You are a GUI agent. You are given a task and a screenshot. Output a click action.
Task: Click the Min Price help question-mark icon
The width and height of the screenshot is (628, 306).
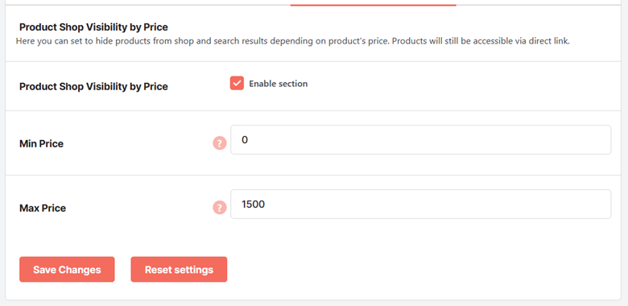pos(220,143)
